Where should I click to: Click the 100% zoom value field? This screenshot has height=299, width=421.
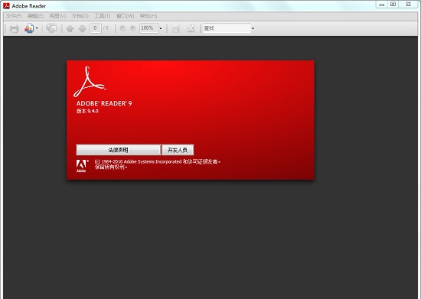click(149, 28)
